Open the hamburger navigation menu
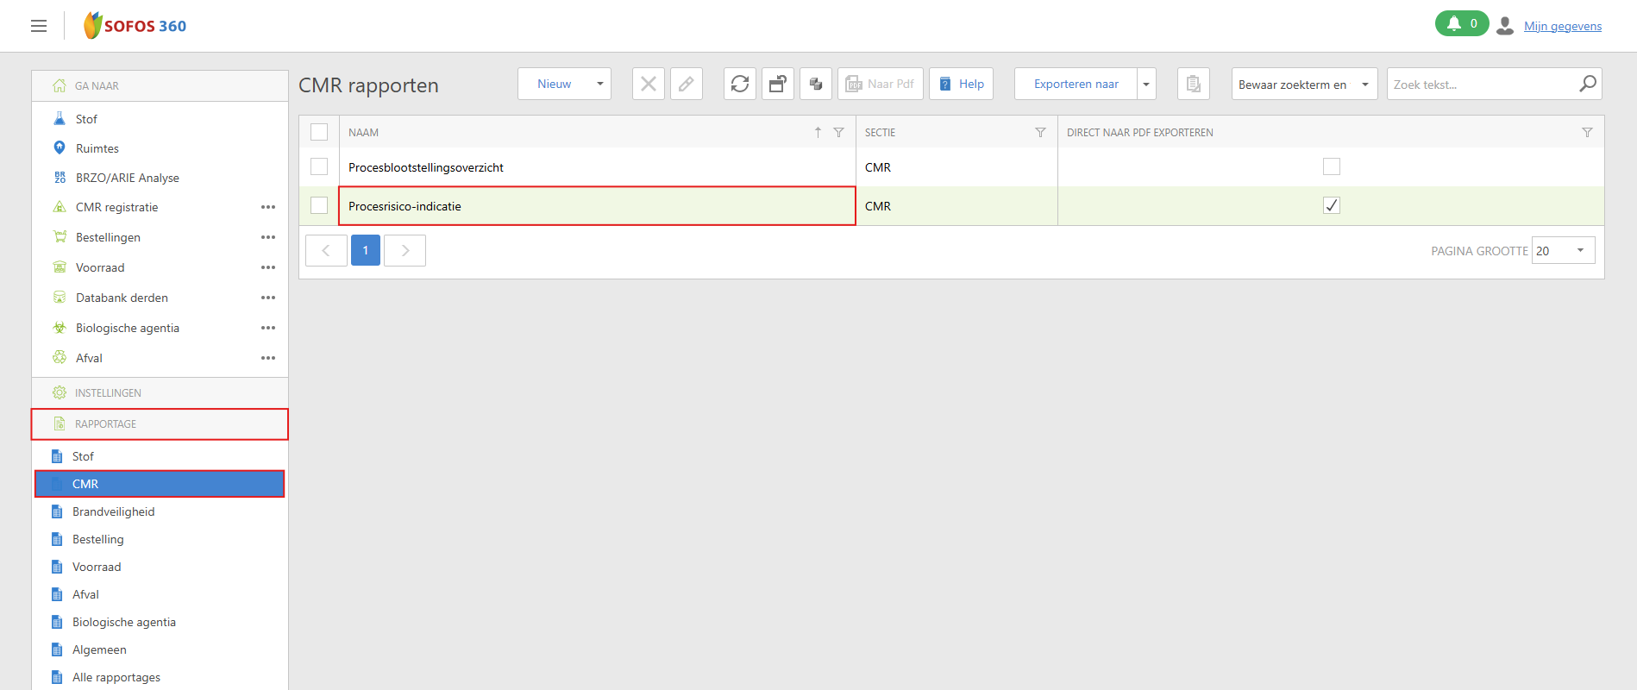This screenshot has height=690, width=1637. pyautogui.click(x=39, y=26)
